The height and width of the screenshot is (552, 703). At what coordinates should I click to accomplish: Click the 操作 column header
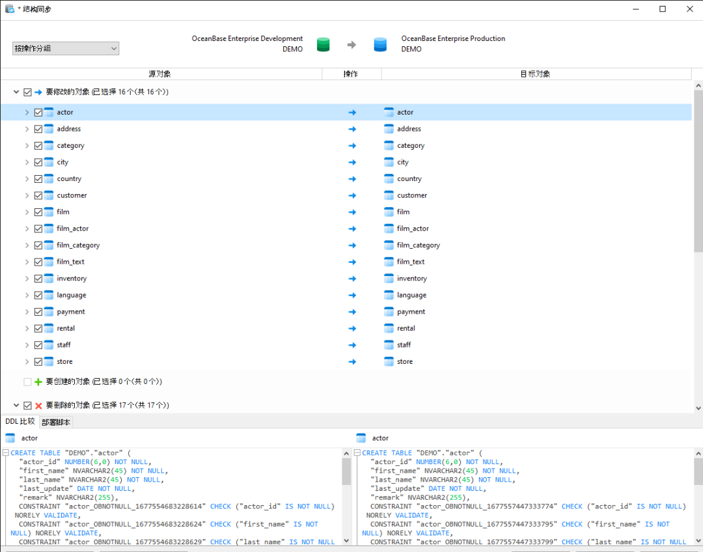(x=351, y=74)
